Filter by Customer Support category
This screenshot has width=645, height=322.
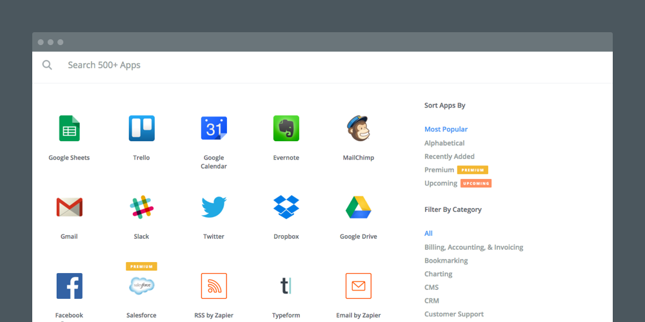tap(454, 314)
